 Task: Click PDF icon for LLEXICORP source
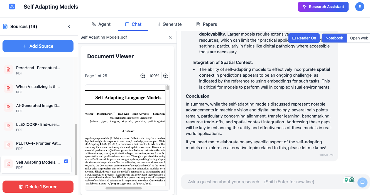pos(8,126)
